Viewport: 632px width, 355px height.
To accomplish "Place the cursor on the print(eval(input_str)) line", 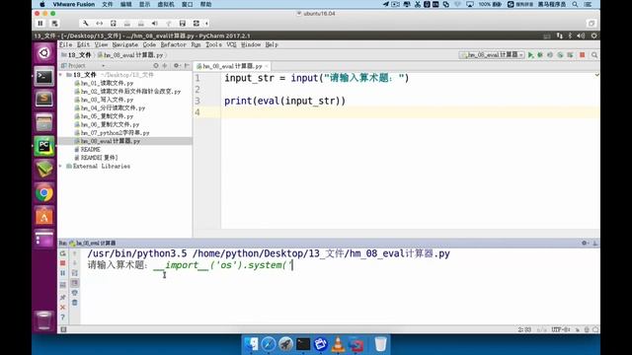I will tap(284, 101).
